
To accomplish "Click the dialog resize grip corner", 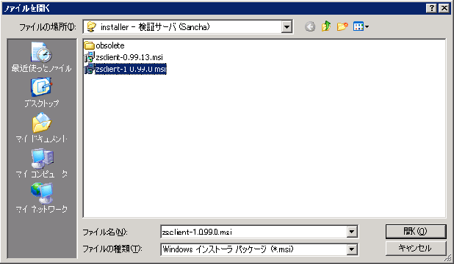I will [447, 257].
